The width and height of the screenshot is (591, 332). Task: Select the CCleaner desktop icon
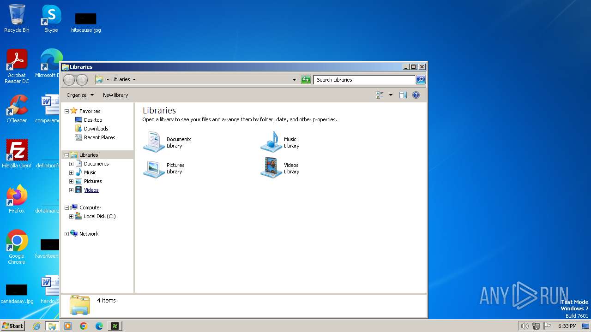tap(17, 109)
